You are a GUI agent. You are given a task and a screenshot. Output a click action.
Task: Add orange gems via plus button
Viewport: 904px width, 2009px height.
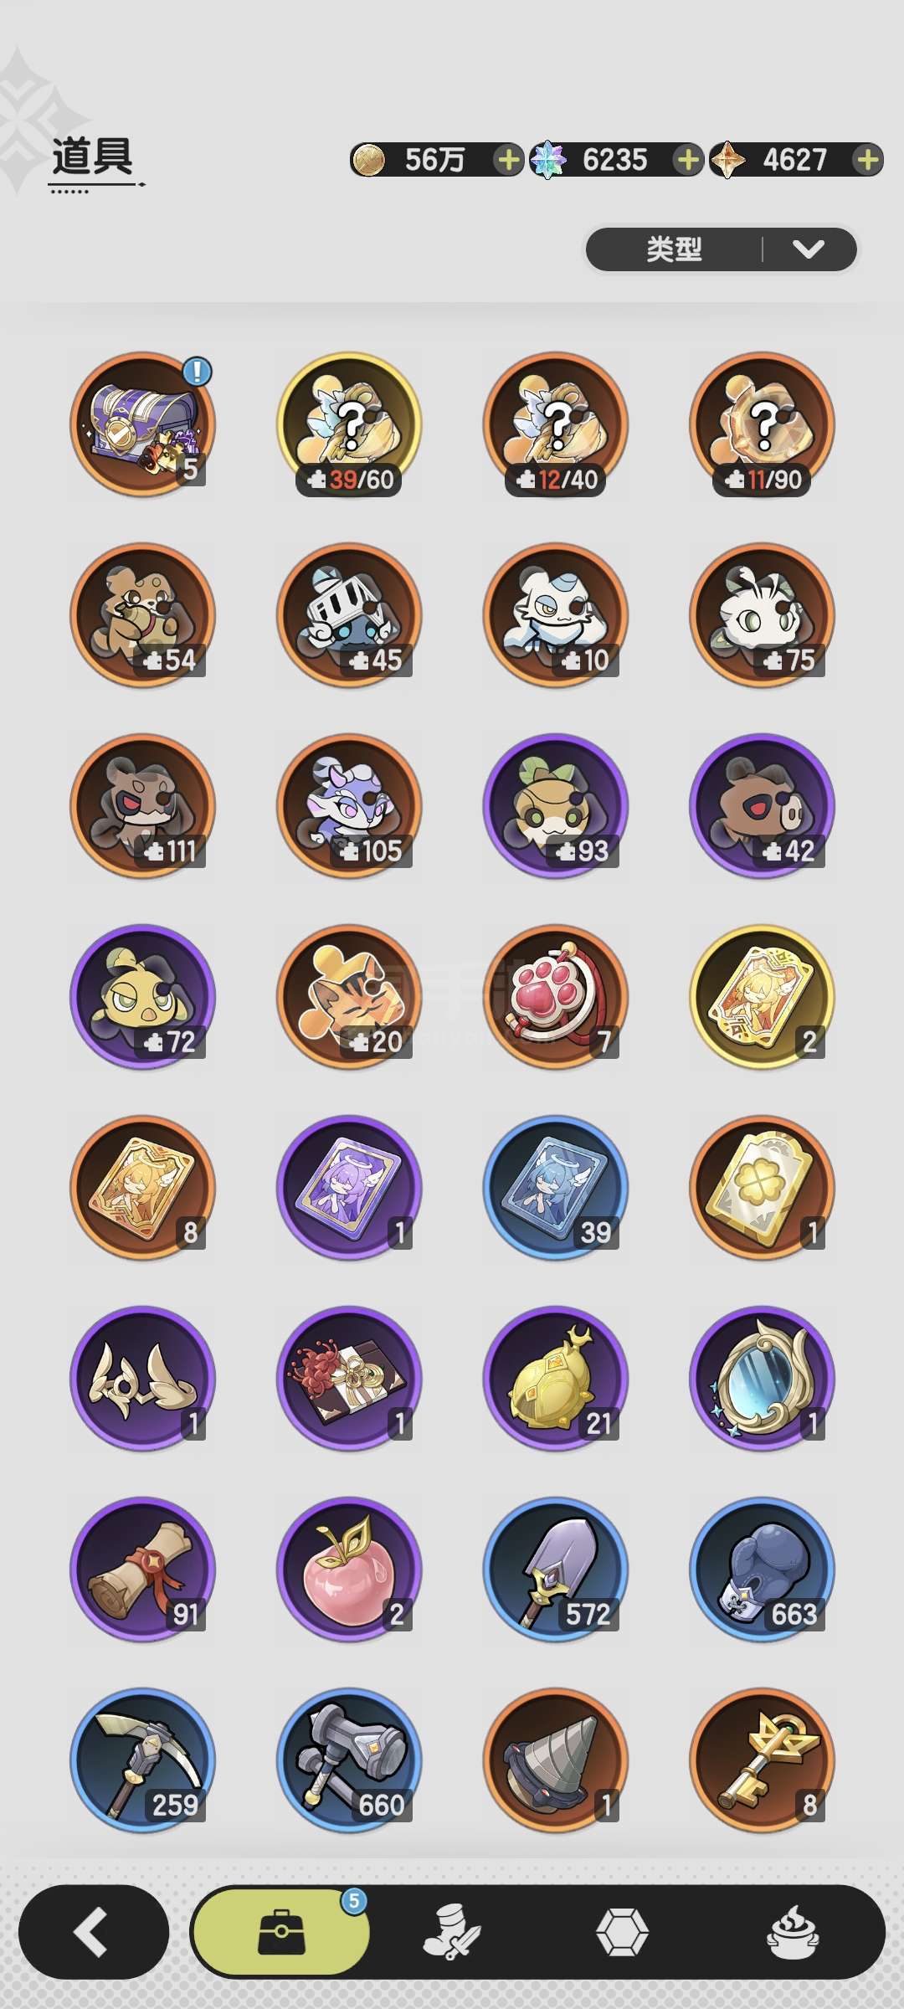coord(868,159)
